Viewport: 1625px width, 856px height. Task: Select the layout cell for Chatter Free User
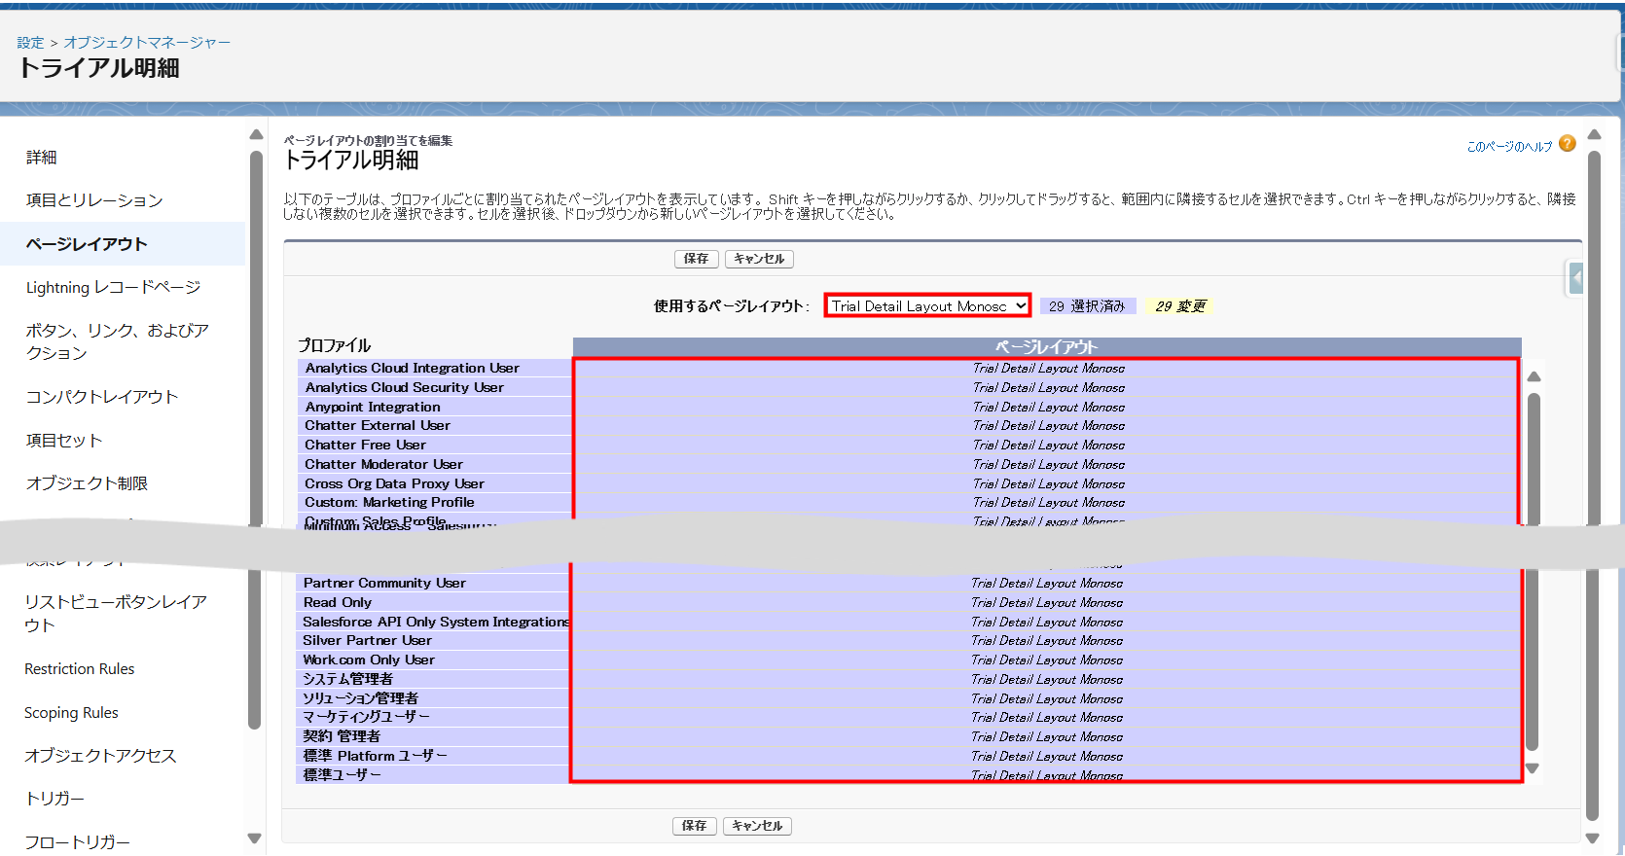click(x=1047, y=446)
